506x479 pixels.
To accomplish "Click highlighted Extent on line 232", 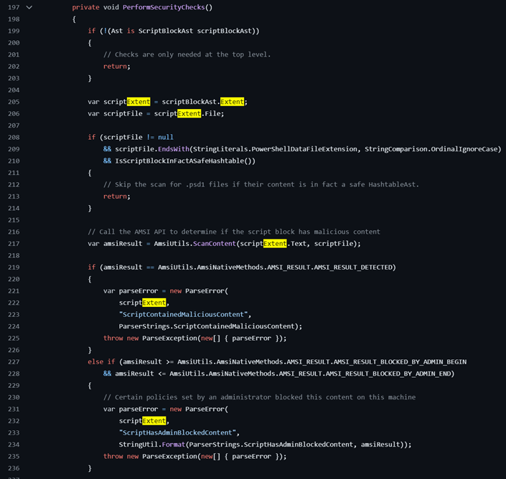I will (x=154, y=420).
